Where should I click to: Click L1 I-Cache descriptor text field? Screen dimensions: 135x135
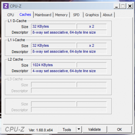pyautogui.click(x=69, y=52)
